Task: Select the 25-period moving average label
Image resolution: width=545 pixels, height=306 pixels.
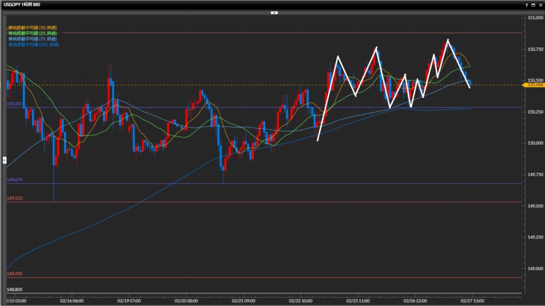Action: [32, 33]
